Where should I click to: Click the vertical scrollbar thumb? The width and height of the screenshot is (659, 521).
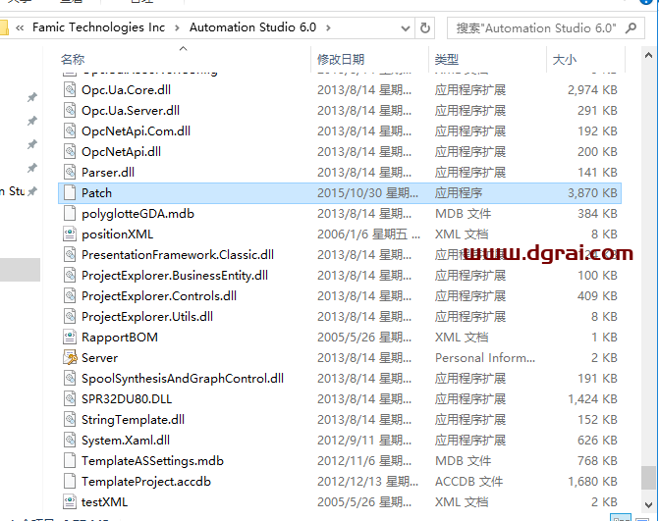point(648,478)
